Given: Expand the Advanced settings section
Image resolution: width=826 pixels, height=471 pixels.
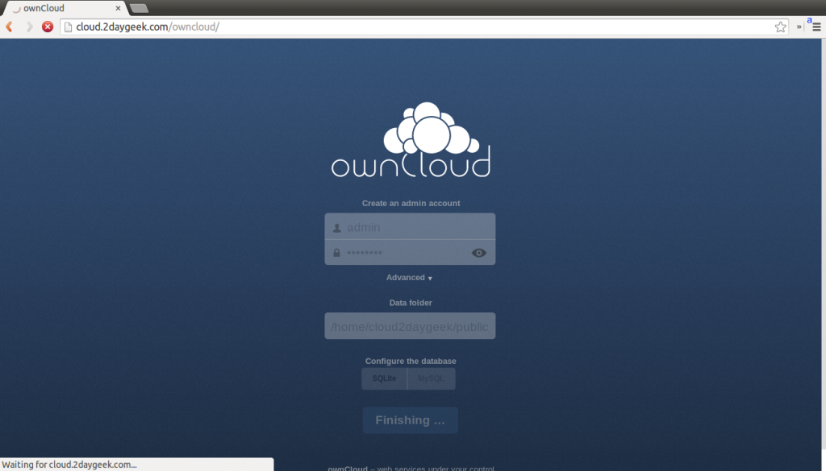Looking at the screenshot, I should pos(409,277).
